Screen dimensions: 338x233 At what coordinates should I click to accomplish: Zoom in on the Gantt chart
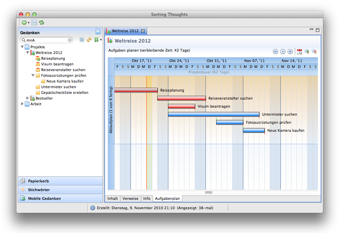click(x=307, y=51)
